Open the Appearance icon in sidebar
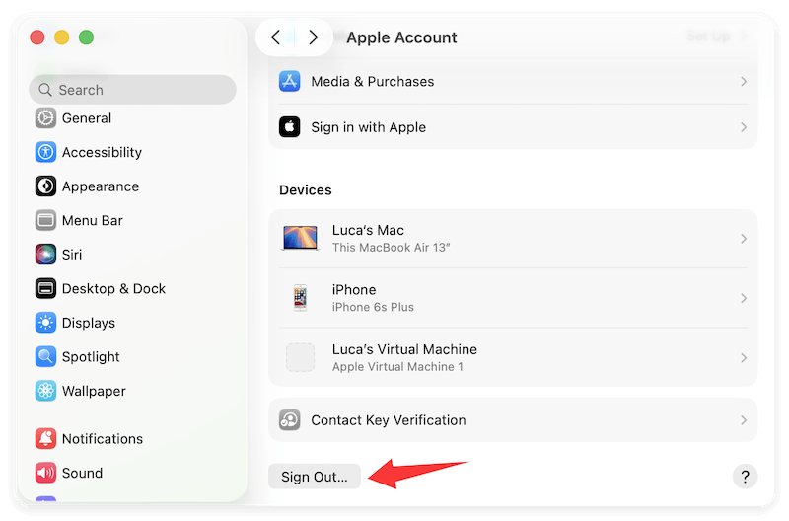 click(x=45, y=186)
